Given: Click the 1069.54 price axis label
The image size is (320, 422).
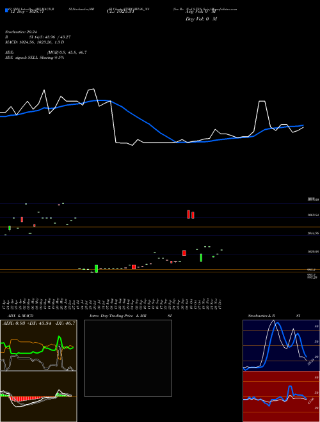Looking at the screenshot, I should (x=313, y=215).
